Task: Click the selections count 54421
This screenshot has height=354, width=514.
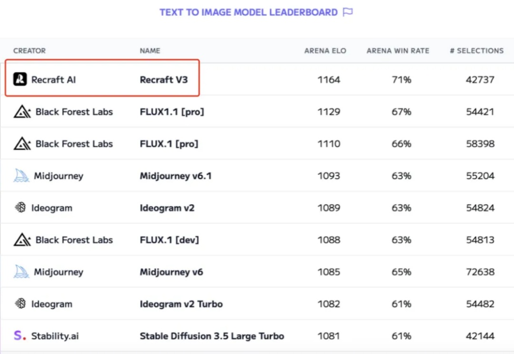Action: click(x=480, y=112)
